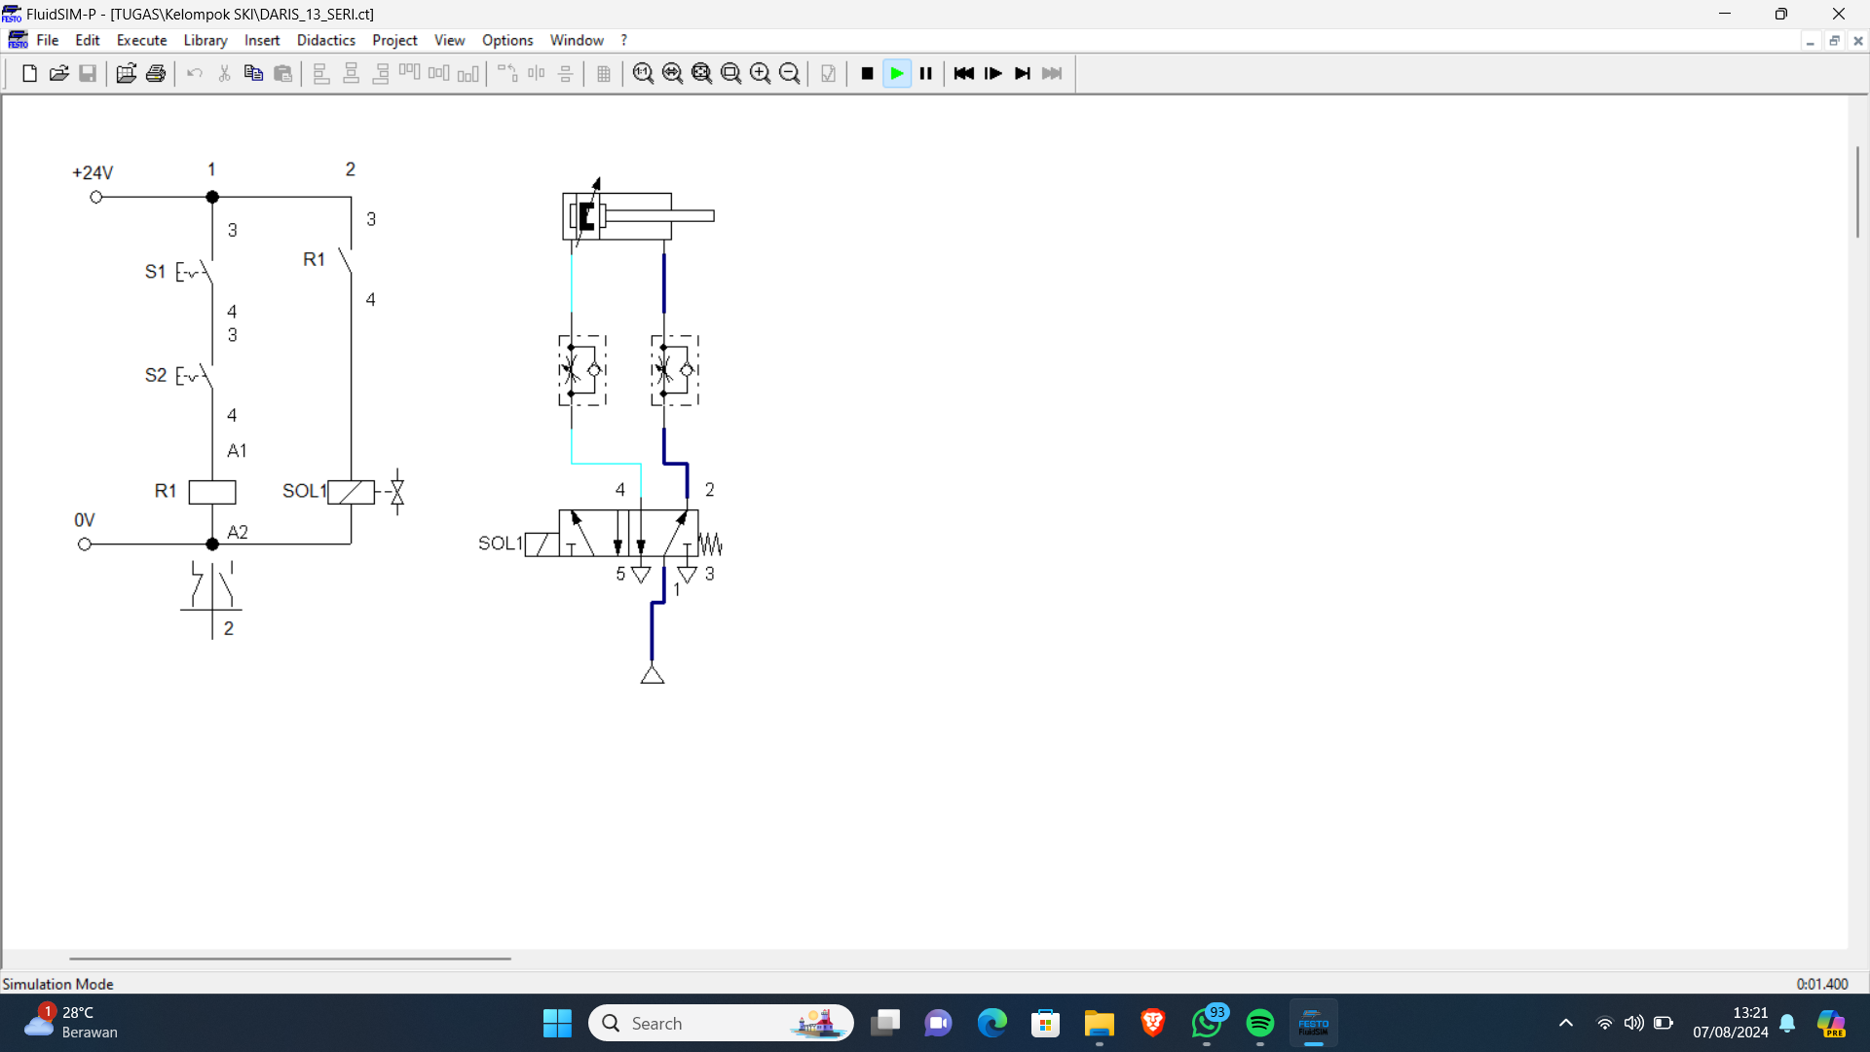Image resolution: width=1870 pixels, height=1052 pixels.
Task: Click the Stop simulation button
Action: coord(867,74)
